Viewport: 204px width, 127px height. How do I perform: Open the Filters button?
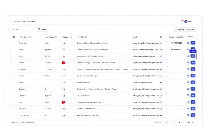pos(42,29)
